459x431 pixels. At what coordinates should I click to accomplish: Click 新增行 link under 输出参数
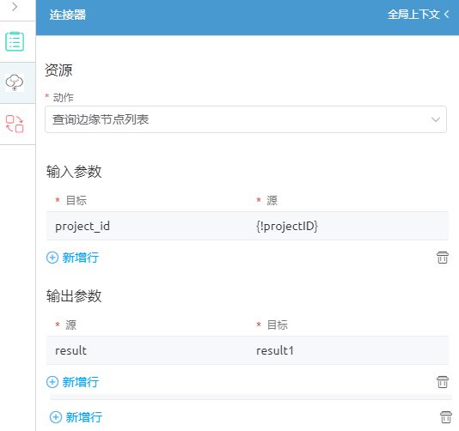pyautogui.click(x=81, y=382)
